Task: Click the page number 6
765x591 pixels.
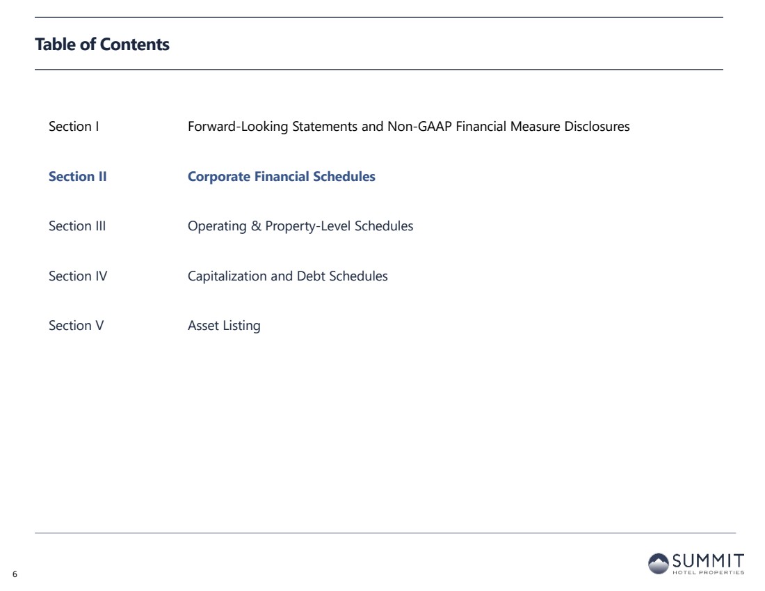Action: [x=15, y=574]
